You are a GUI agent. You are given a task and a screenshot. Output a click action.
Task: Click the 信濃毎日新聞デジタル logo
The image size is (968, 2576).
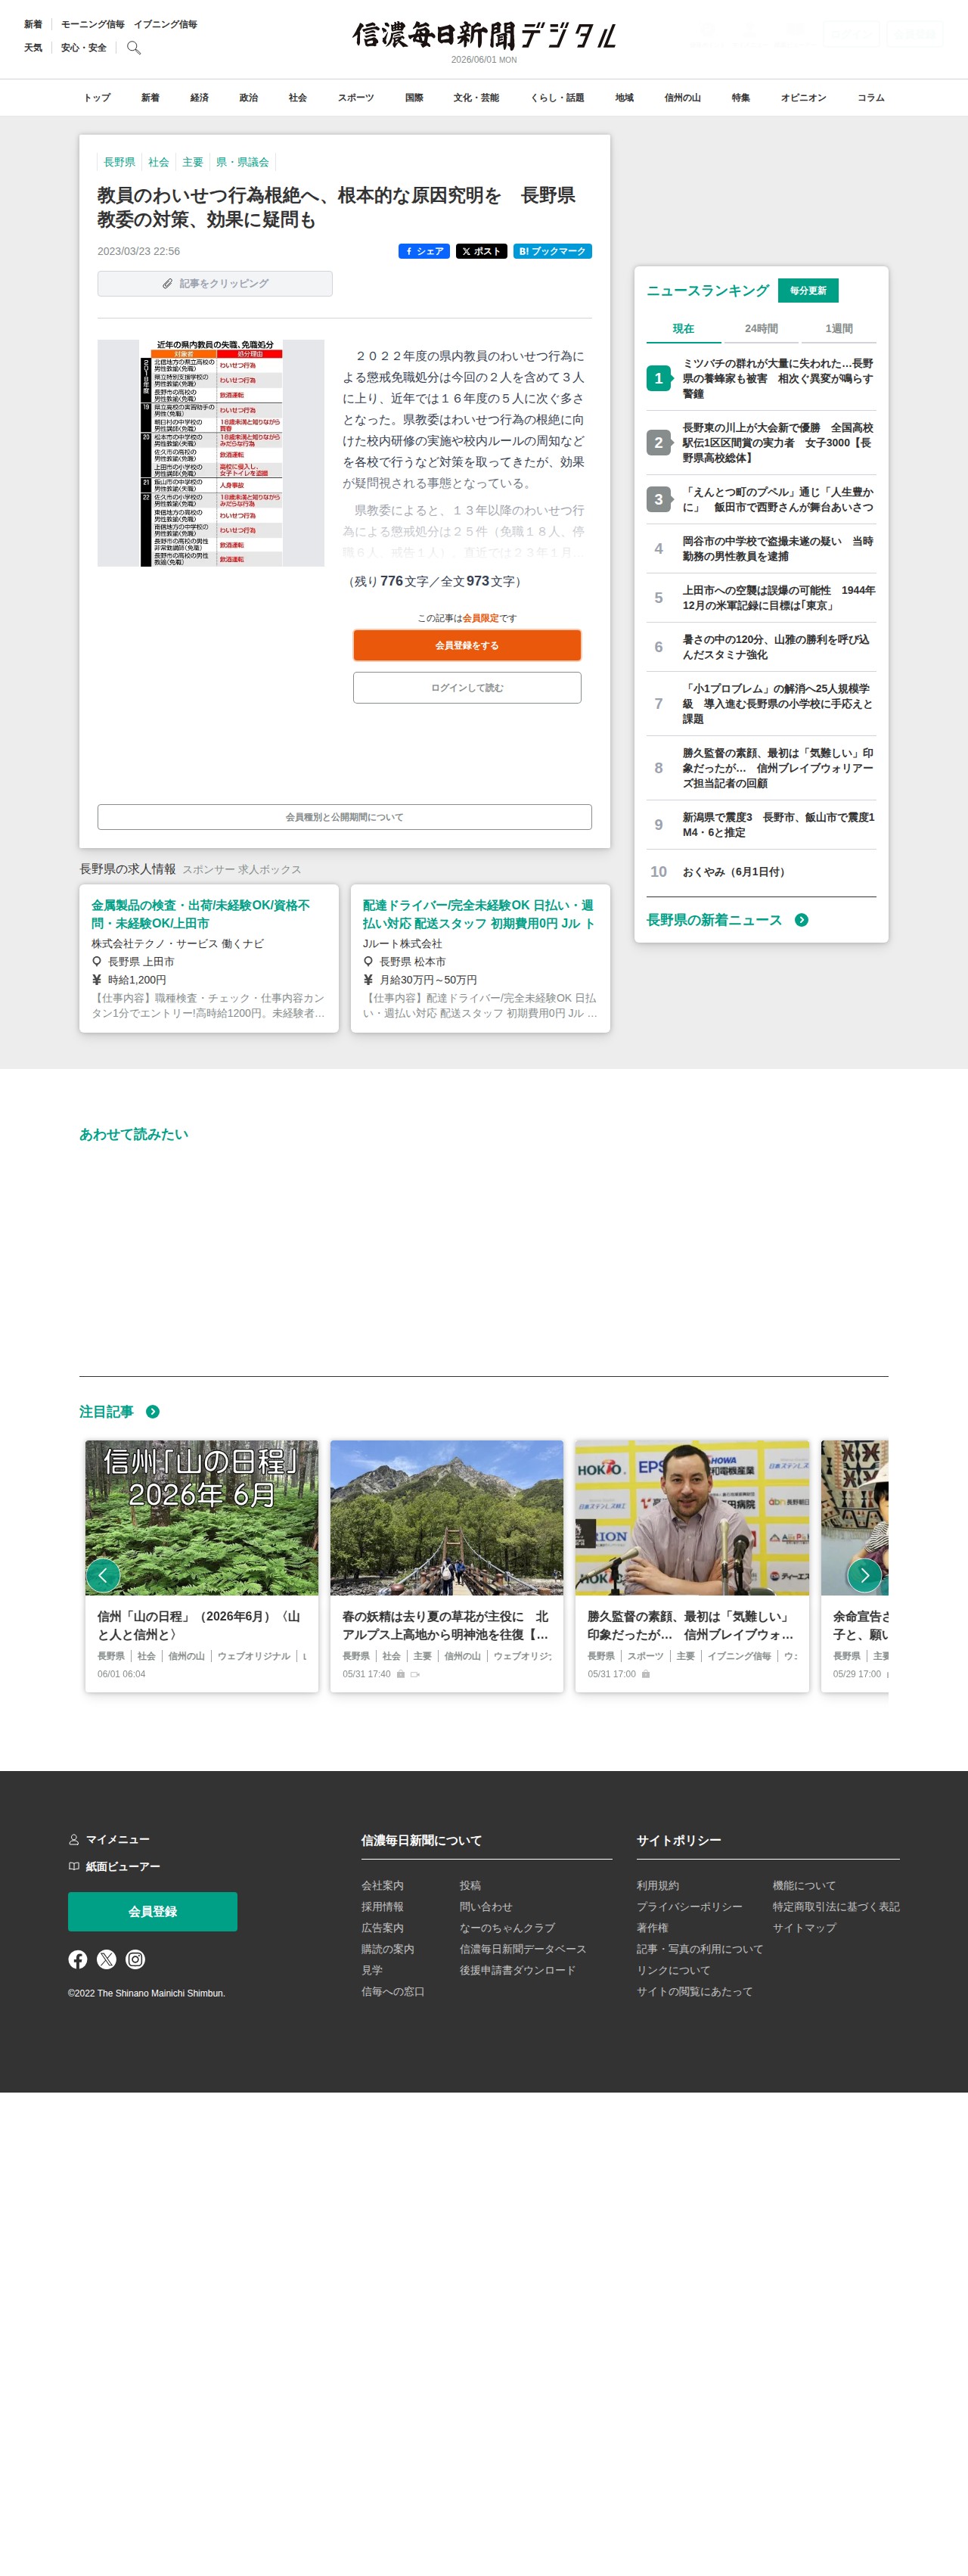[x=484, y=36]
